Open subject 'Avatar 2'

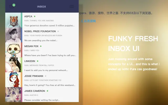(31, 95)
